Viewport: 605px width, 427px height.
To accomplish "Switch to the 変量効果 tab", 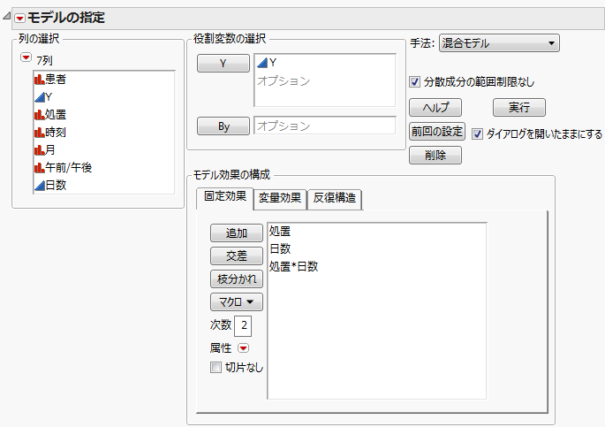I will pos(280,198).
